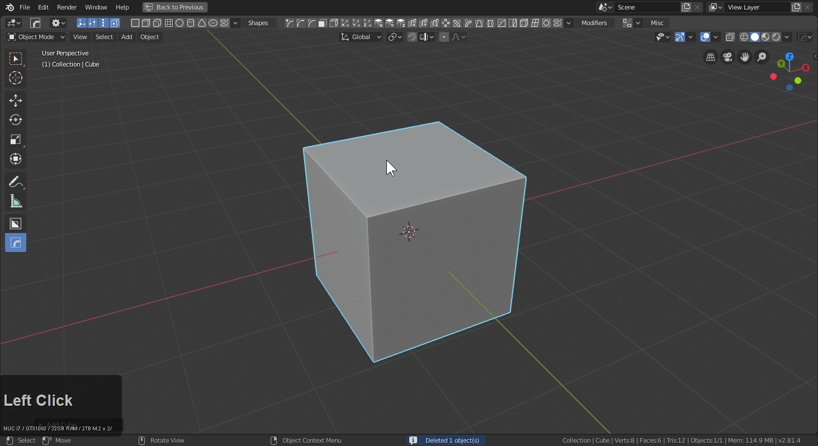The height and width of the screenshot is (446, 818).
Task: Open the Add menu in the viewport header
Action: 126,36
